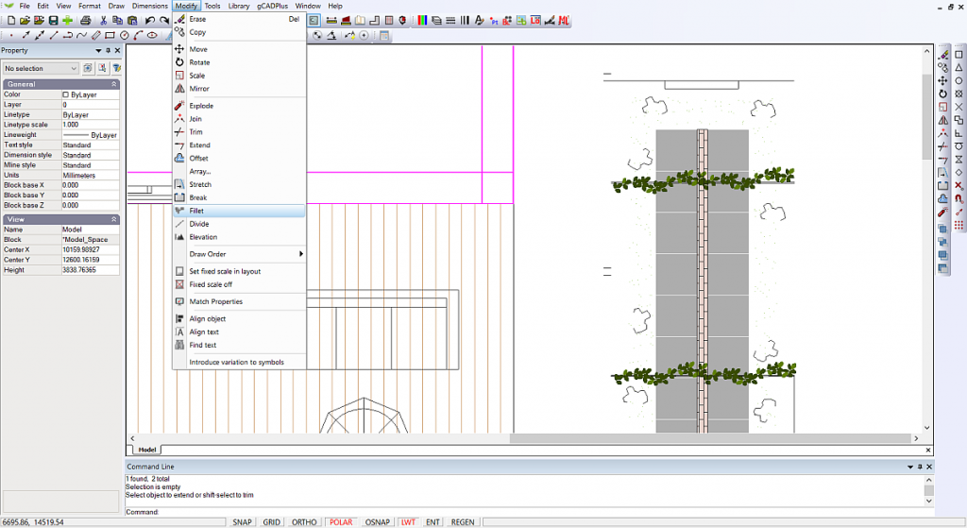
Task: Click Align text entry
Action: (x=239, y=332)
